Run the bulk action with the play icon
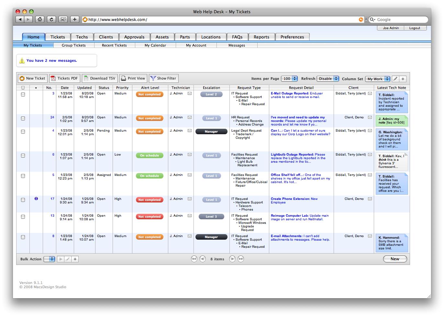The height and width of the screenshot is (316, 444). pyautogui.click(x=61, y=259)
